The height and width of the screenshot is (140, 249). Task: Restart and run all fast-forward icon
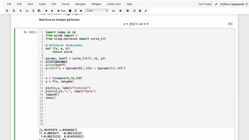point(81,10)
